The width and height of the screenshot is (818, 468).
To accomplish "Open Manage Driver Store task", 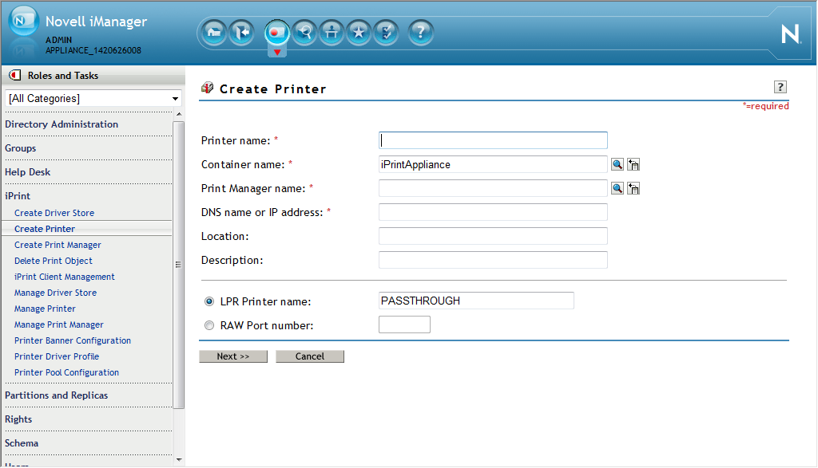I will 55,293.
